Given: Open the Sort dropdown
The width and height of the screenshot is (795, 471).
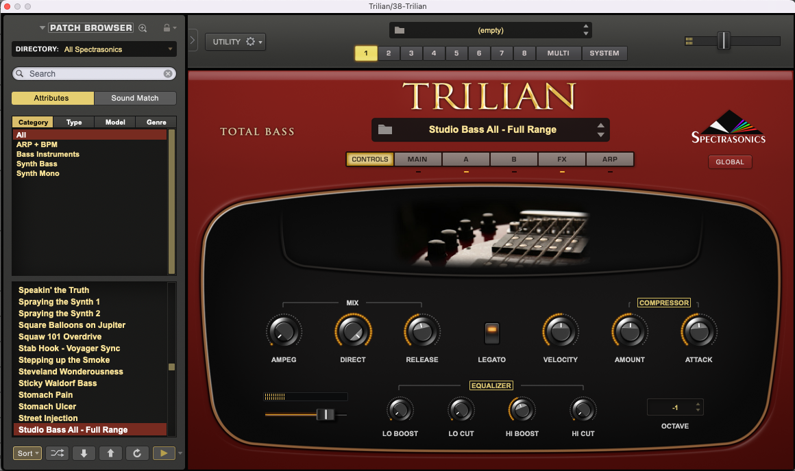Looking at the screenshot, I should coord(27,453).
